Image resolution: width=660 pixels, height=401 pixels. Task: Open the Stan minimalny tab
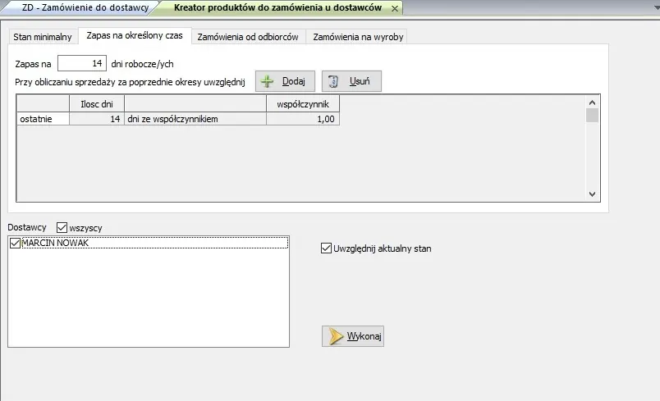point(43,37)
